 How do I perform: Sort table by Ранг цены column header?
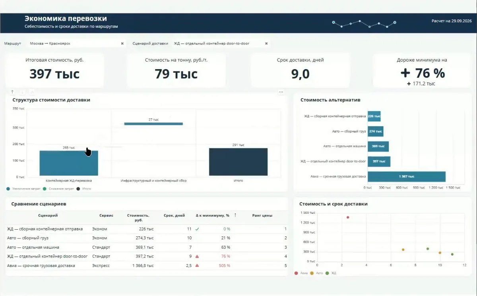click(x=262, y=215)
